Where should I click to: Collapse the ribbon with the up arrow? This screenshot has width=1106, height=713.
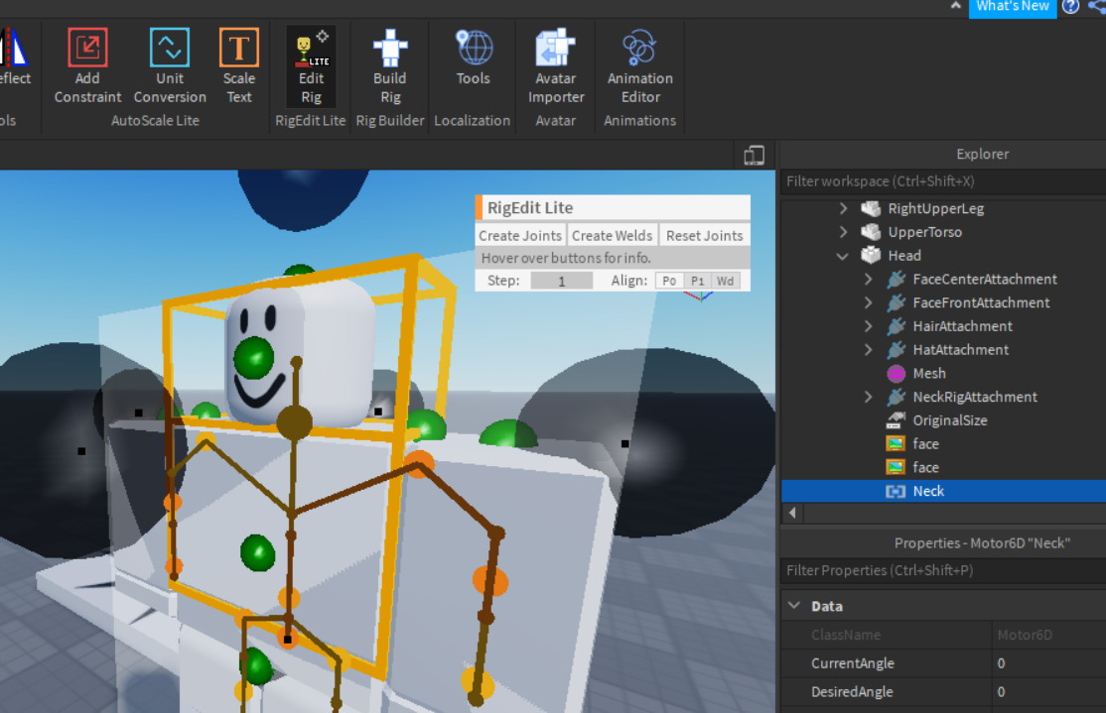coord(956,6)
